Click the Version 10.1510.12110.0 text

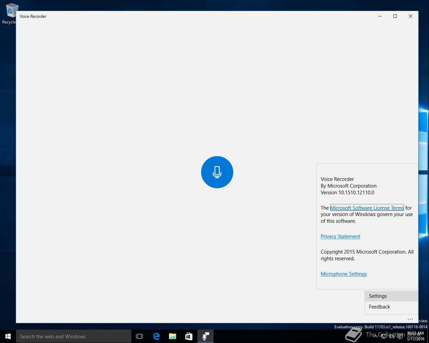pos(347,193)
